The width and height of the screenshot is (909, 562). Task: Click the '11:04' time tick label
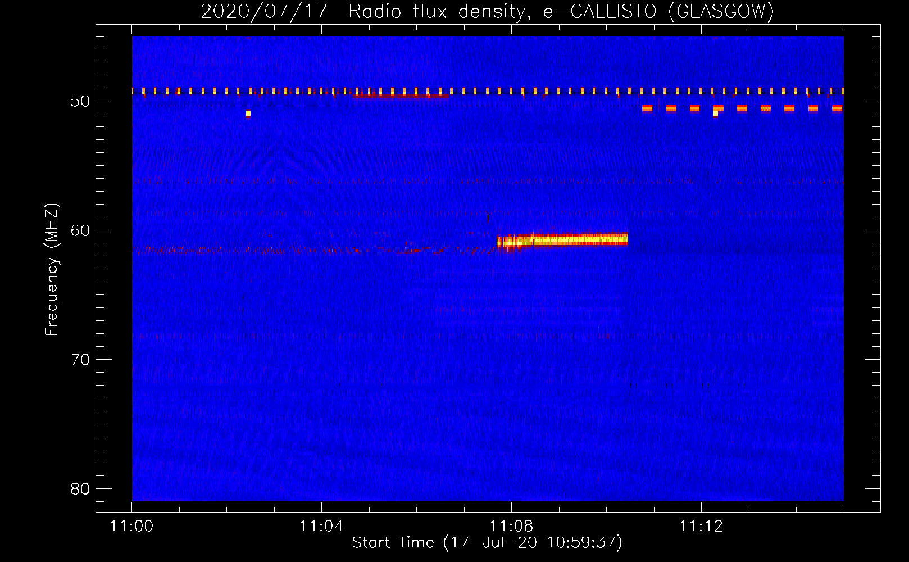321,527
